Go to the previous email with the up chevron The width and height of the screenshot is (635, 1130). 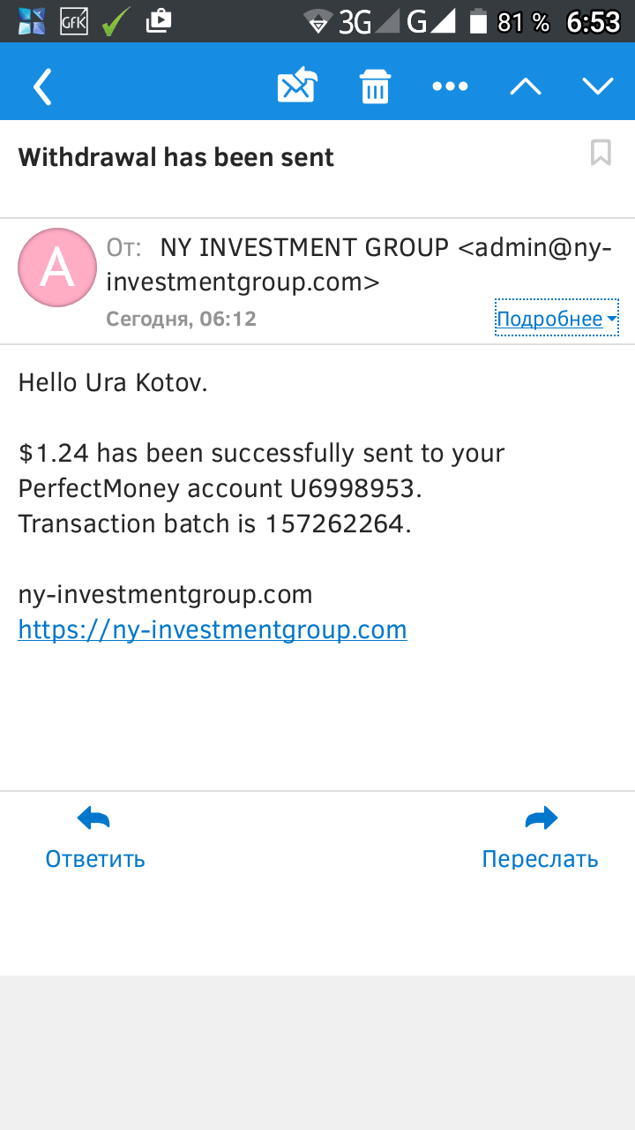click(526, 87)
